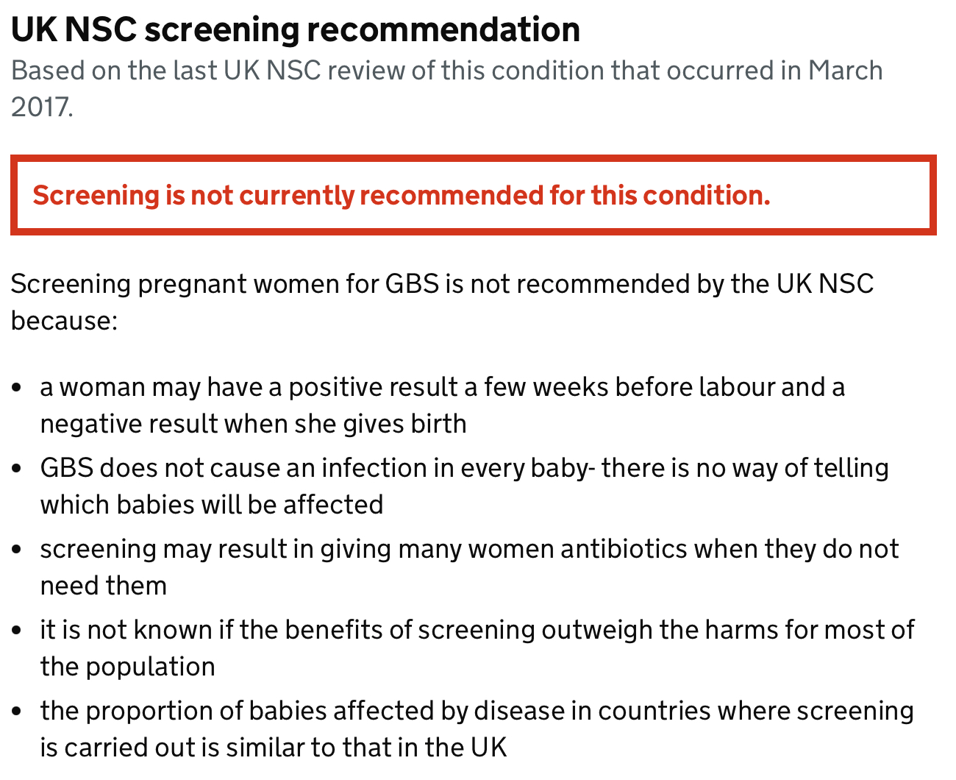The image size is (956, 780).
Task: Click the bullet dot before 'a woman may have'
Action: (x=18, y=388)
